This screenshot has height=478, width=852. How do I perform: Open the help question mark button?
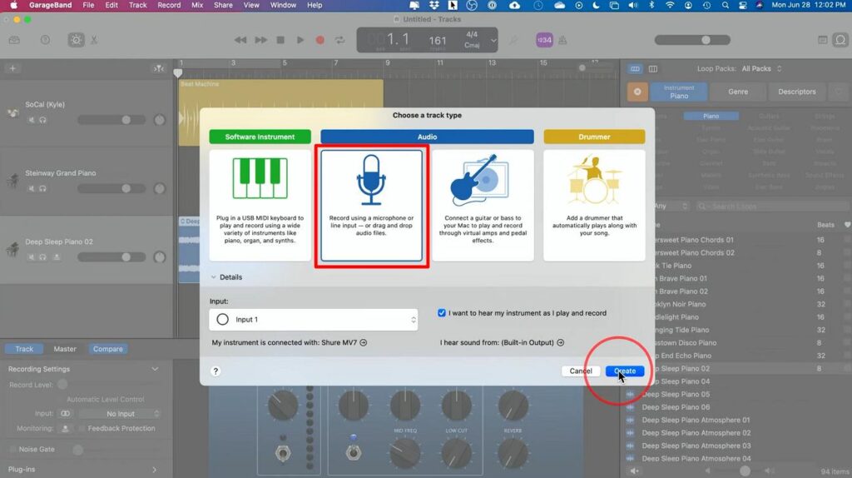(x=215, y=371)
